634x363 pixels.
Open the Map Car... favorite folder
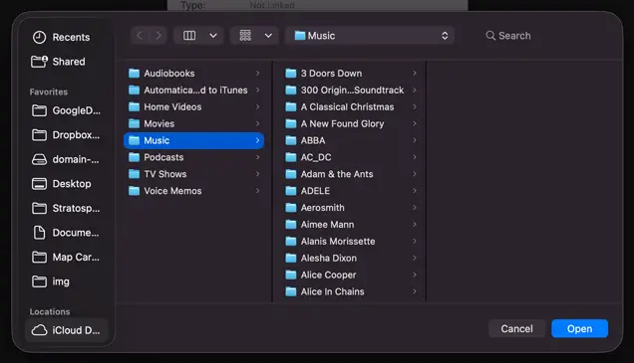(67, 258)
